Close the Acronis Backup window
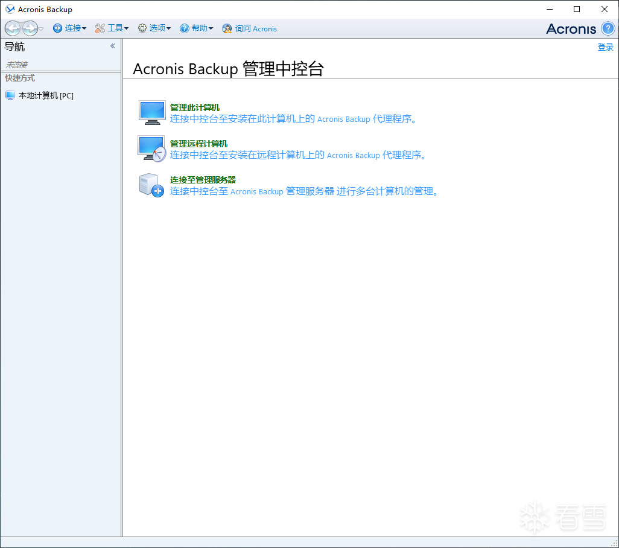Viewport: 619px width, 548px height. point(605,9)
